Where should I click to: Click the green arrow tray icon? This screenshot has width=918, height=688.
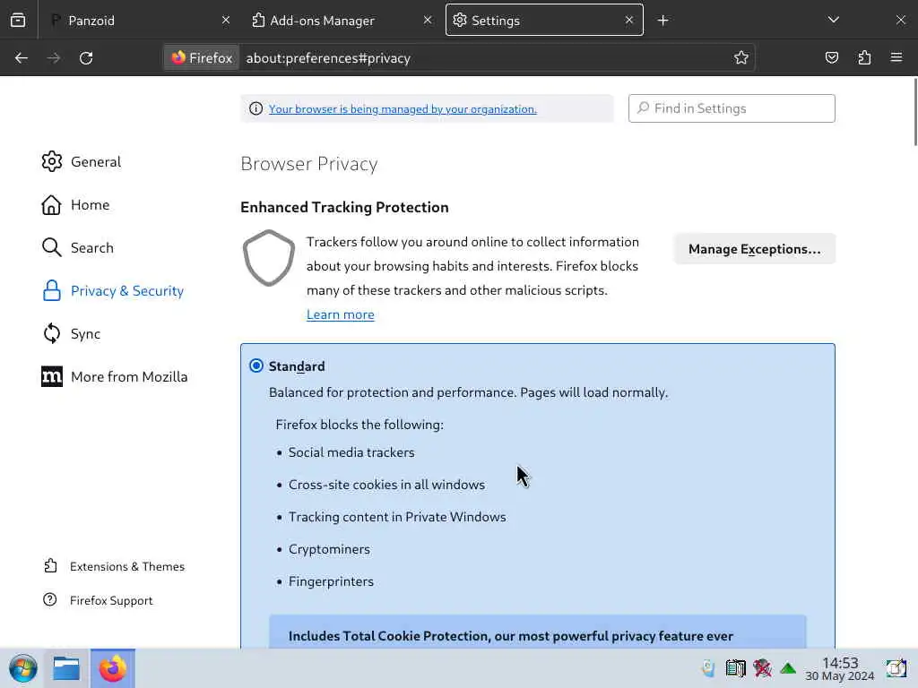pyautogui.click(x=788, y=668)
